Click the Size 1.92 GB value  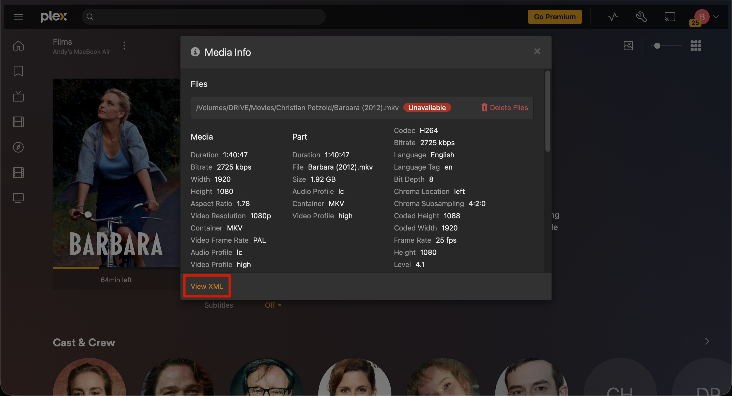323,179
